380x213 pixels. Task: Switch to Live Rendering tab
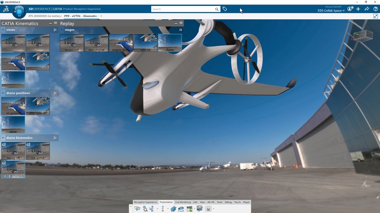point(183,202)
